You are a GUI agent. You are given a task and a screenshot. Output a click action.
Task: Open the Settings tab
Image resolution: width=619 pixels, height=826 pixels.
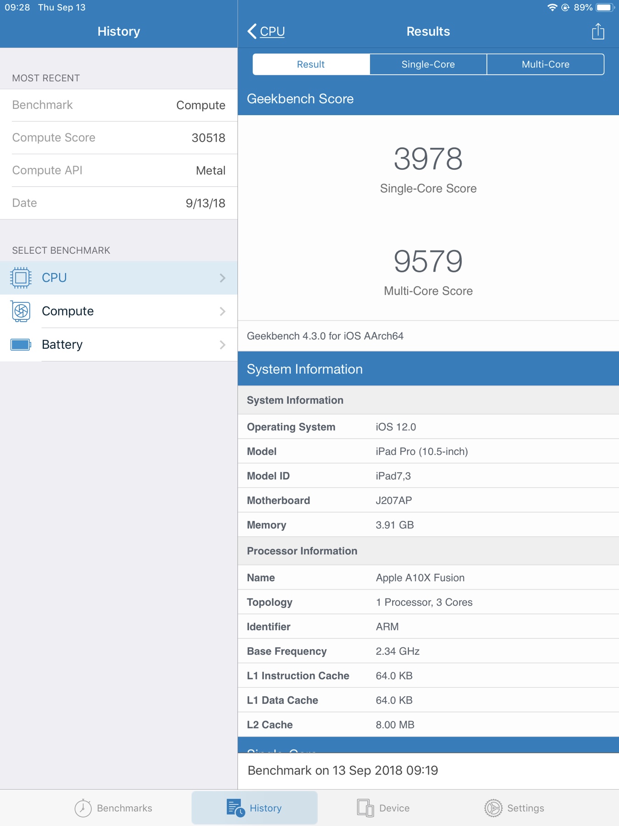514,808
